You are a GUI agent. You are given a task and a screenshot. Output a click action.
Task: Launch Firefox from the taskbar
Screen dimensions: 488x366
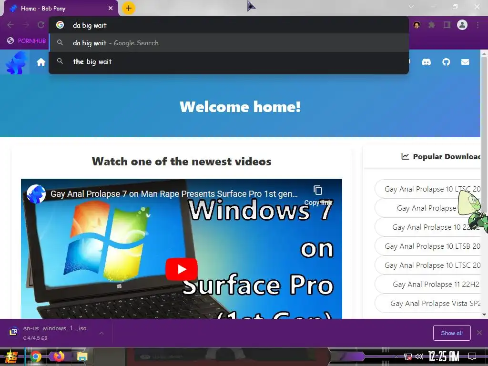pos(59,356)
